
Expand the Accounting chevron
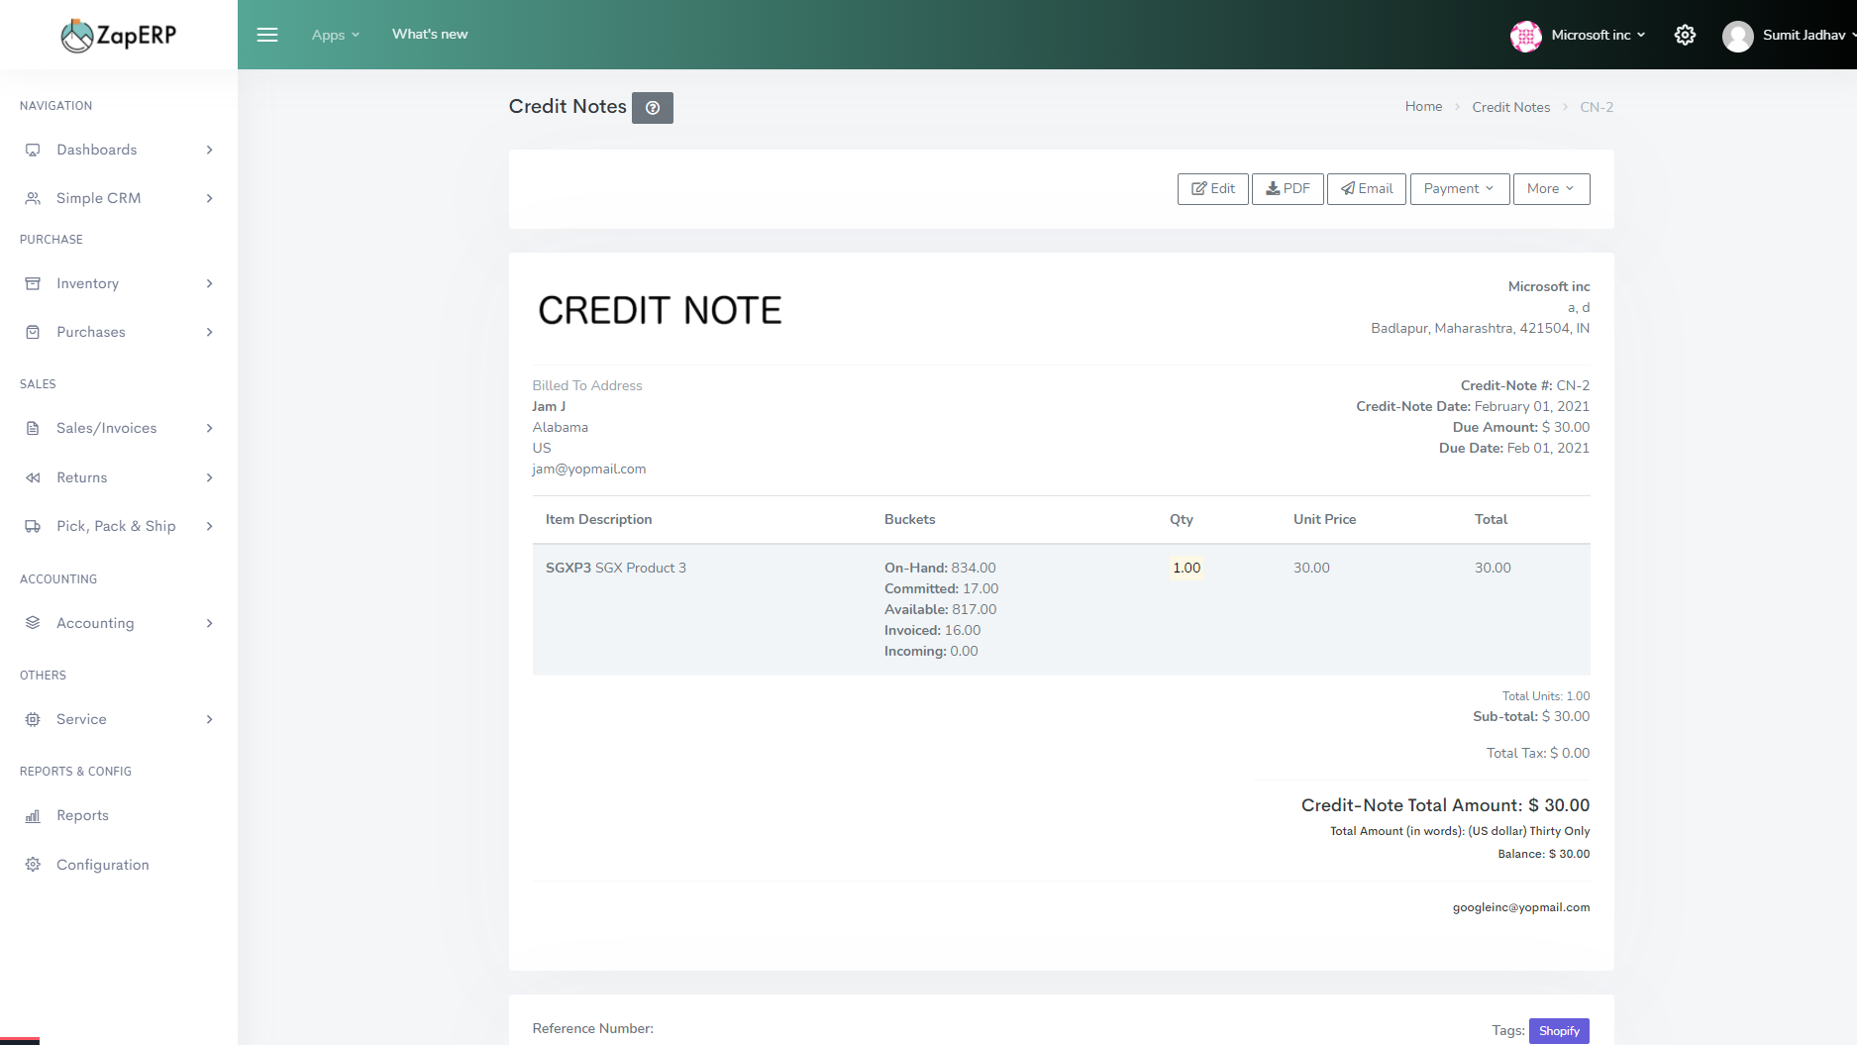(209, 623)
